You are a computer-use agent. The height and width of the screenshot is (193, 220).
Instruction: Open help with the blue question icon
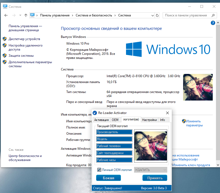(213, 23)
